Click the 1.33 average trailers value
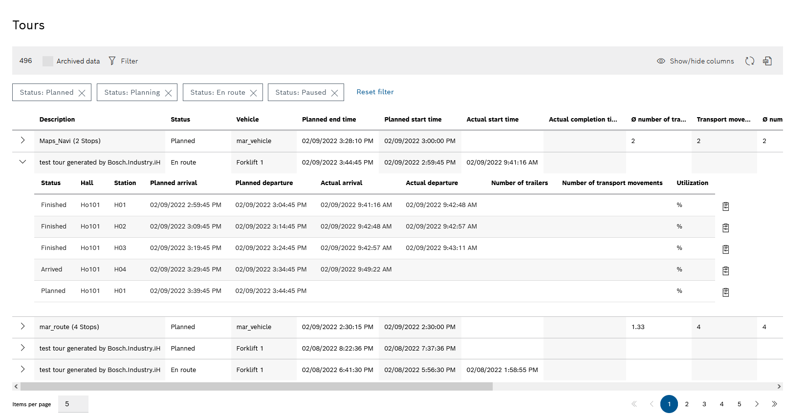The height and width of the screenshot is (415, 785). pos(638,327)
